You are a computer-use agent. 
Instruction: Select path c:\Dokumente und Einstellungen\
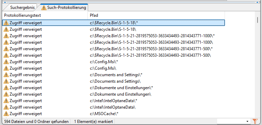click(120, 94)
